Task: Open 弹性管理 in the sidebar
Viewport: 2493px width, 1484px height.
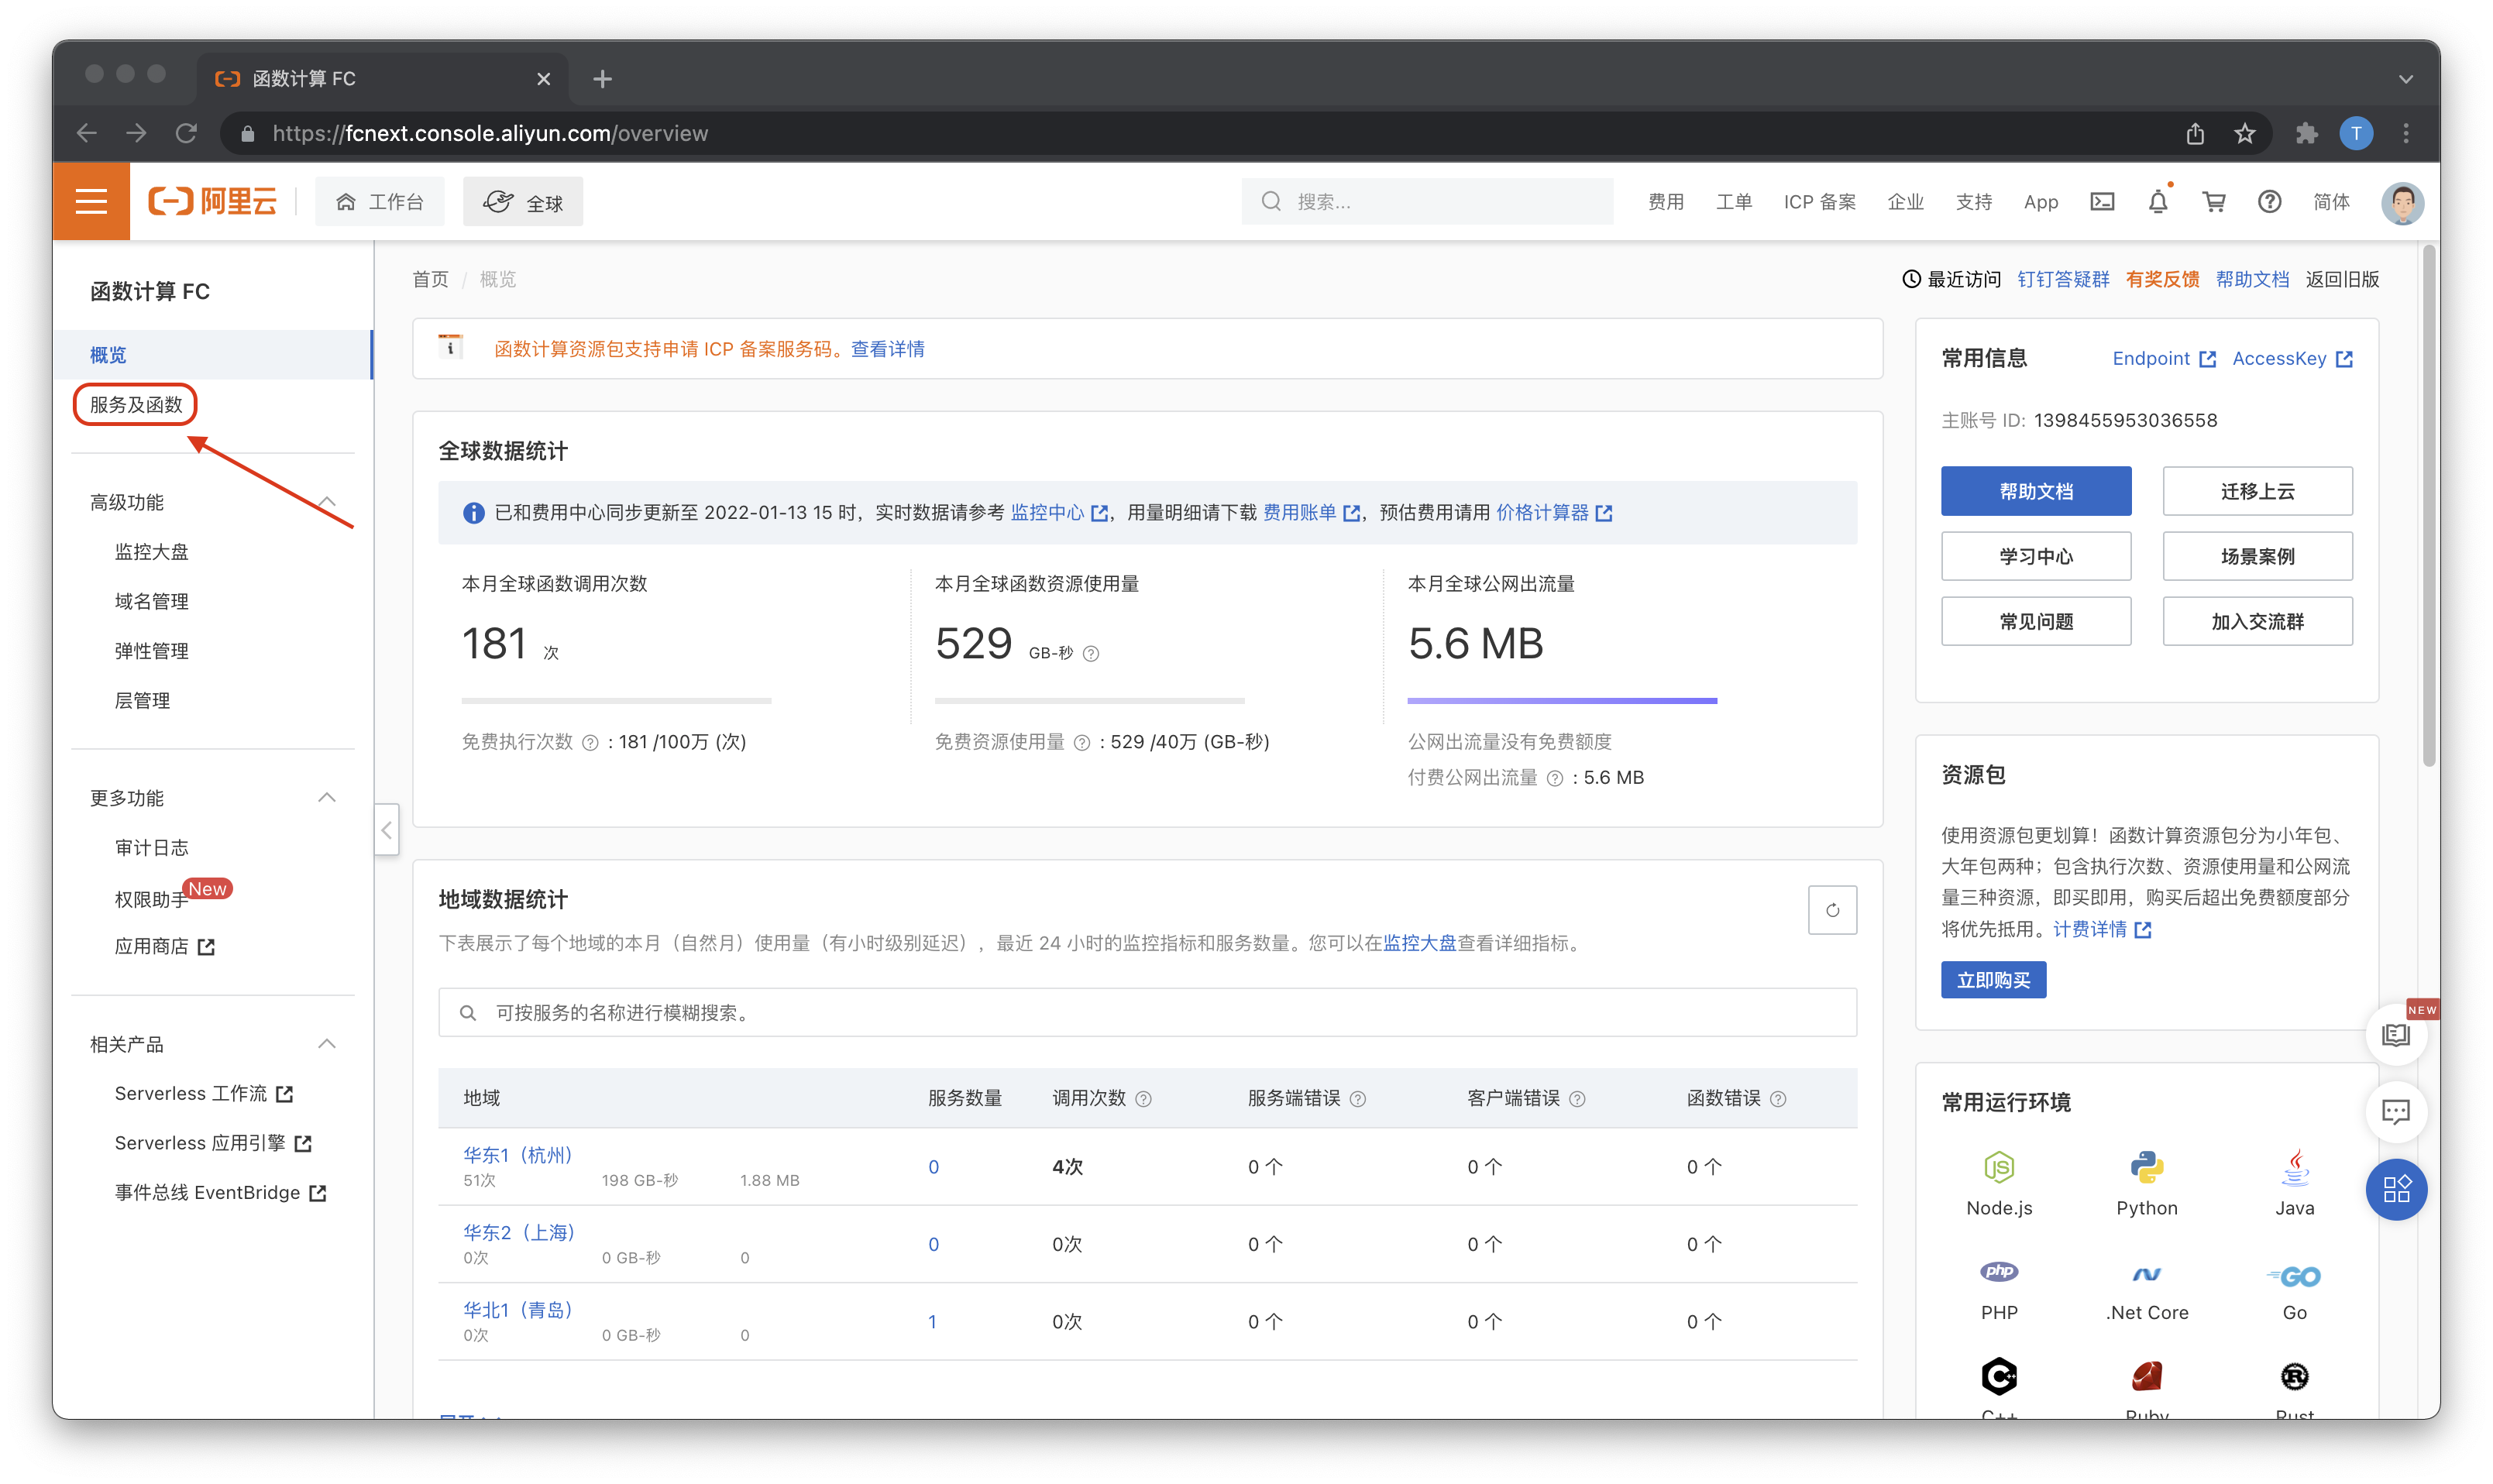Action: [x=152, y=651]
